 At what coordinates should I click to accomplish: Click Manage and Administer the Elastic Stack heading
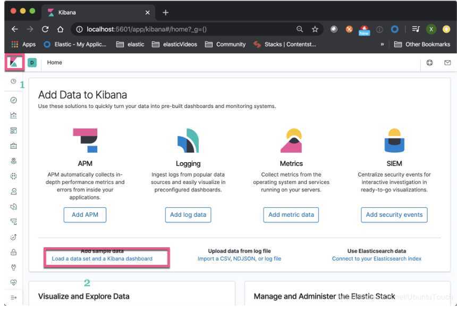(x=324, y=296)
